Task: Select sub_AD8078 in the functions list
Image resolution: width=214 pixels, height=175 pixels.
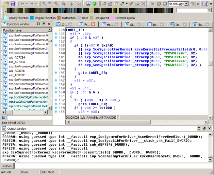Action: coord(17,71)
